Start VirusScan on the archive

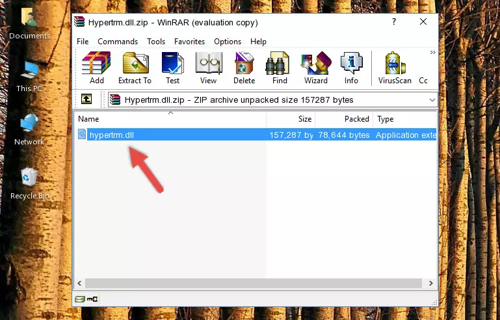[x=395, y=68]
